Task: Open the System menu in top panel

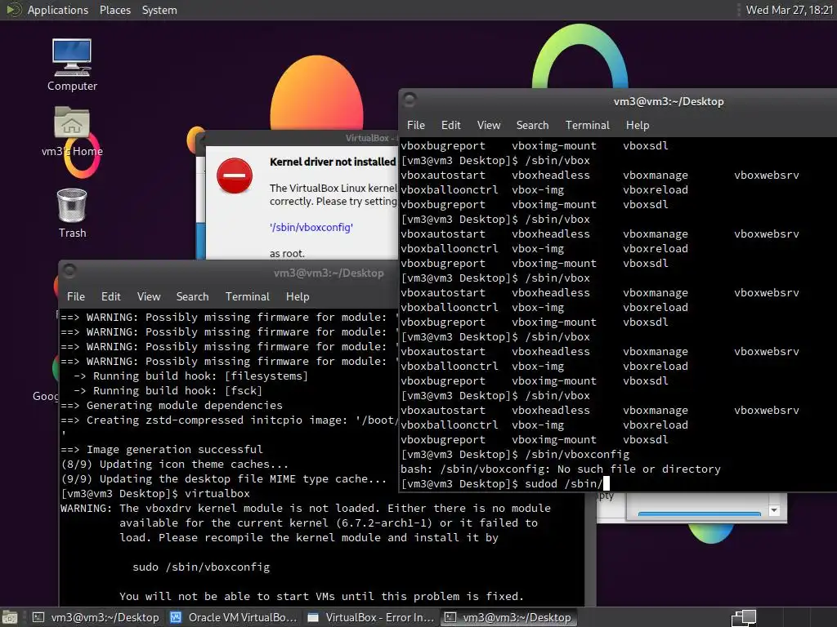Action: click(x=159, y=10)
